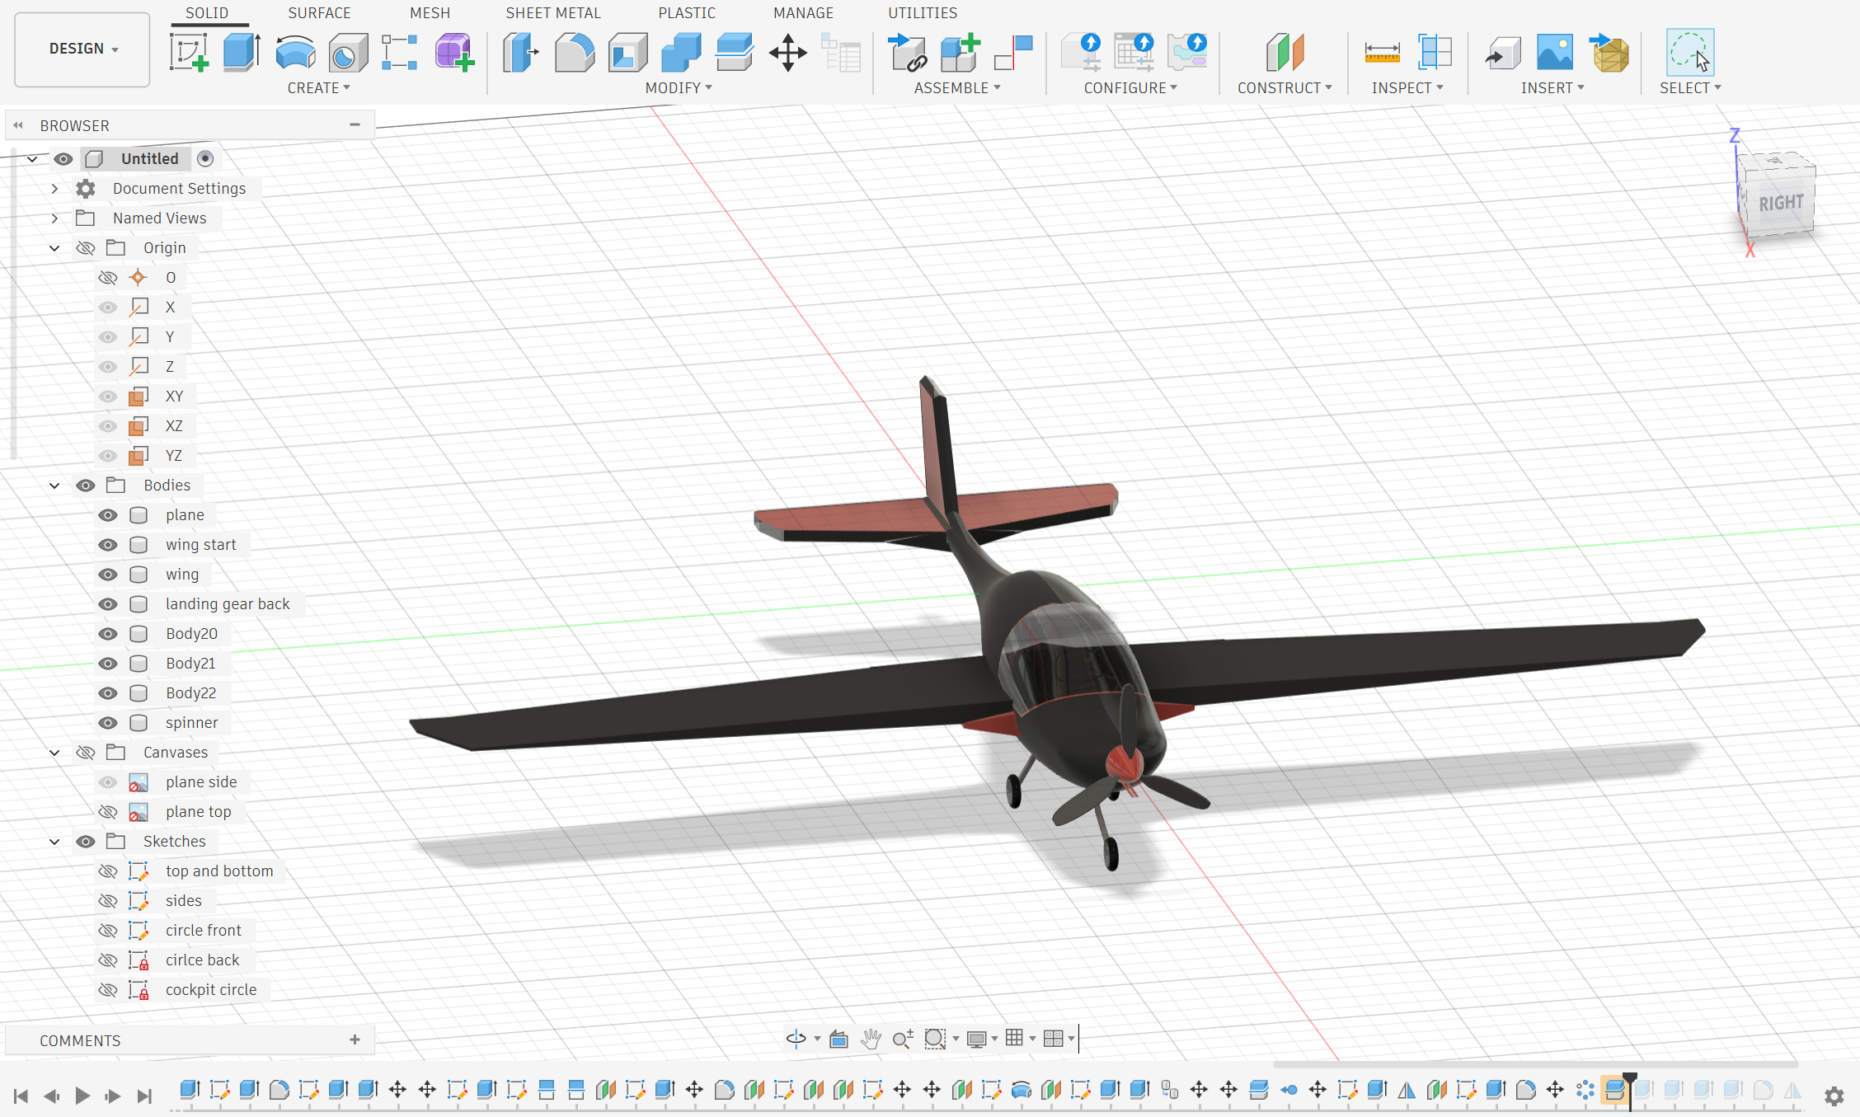Open the DESIGN workspace dropdown
This screenshot has height=1117, width=1860.
click(82, 49)
